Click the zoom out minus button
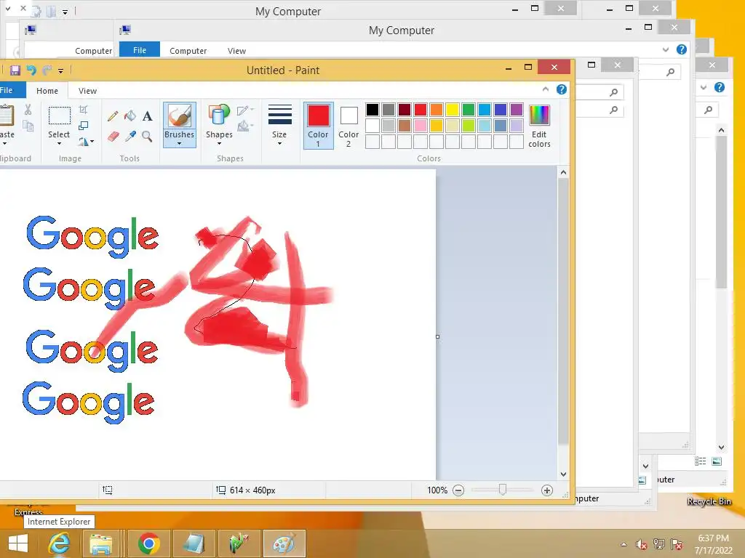745x558 pixels. [458, 490]
